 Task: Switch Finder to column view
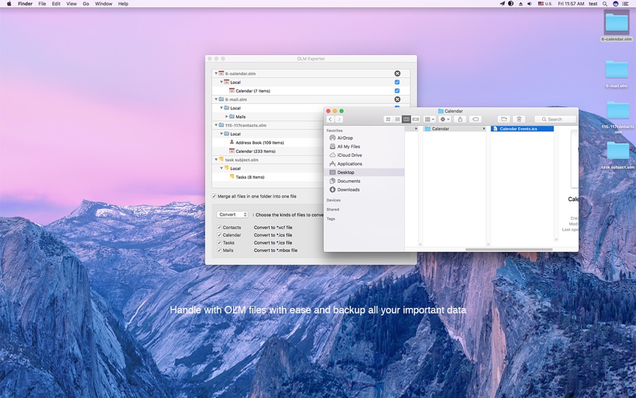coord(406,119)
